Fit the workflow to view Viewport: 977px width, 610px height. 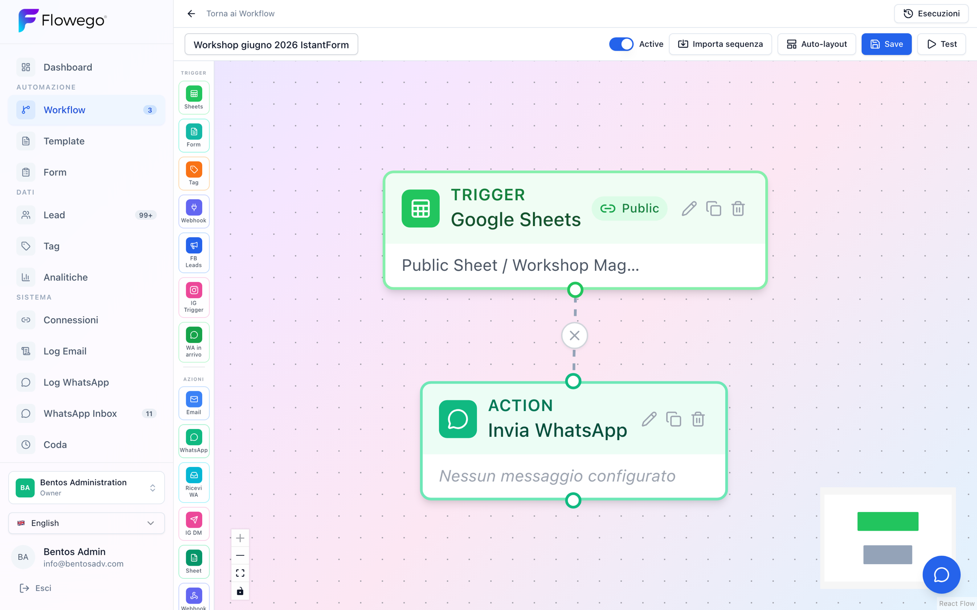tap(240, 573)
